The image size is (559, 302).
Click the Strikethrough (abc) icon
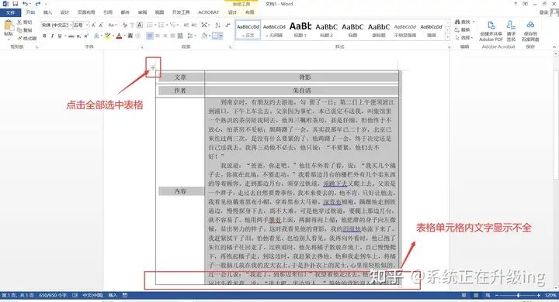[x=71, y=36]
